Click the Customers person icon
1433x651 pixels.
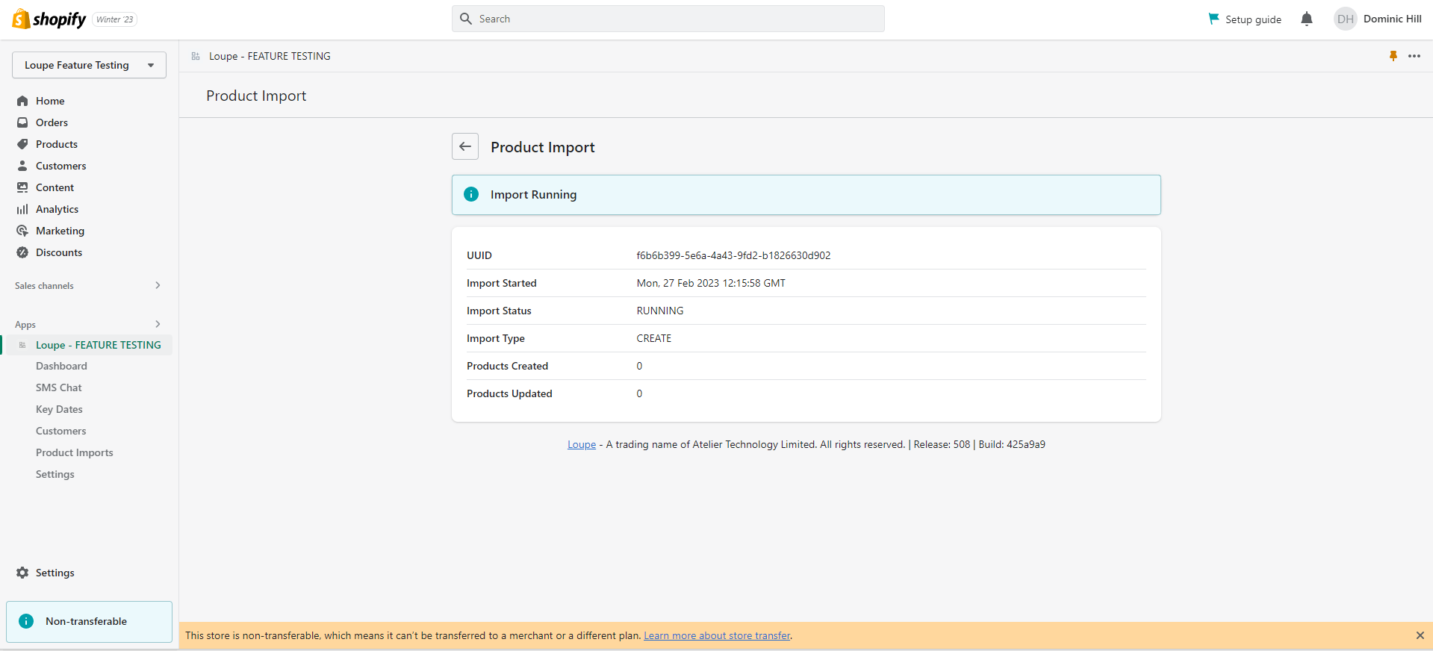coord(22,166)
